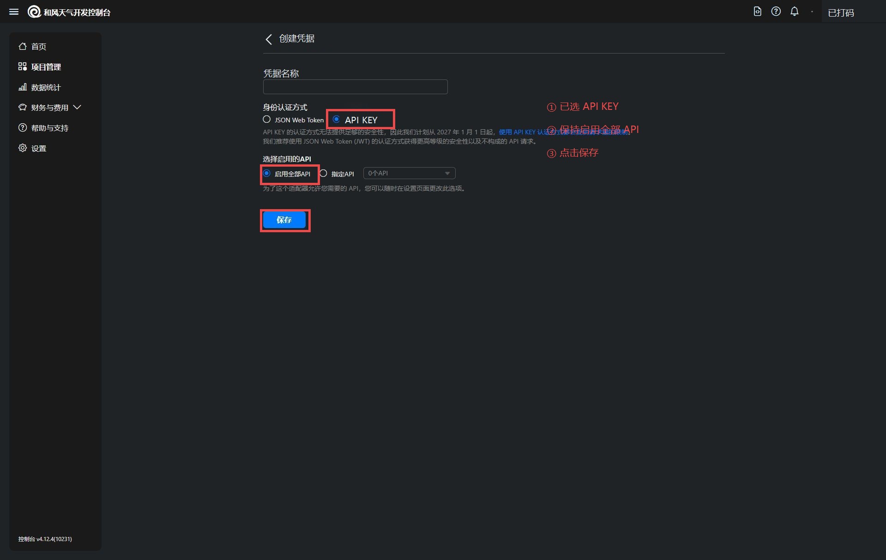Click the 控制台 v4.12.4(10231) version text

click(45, 539)
